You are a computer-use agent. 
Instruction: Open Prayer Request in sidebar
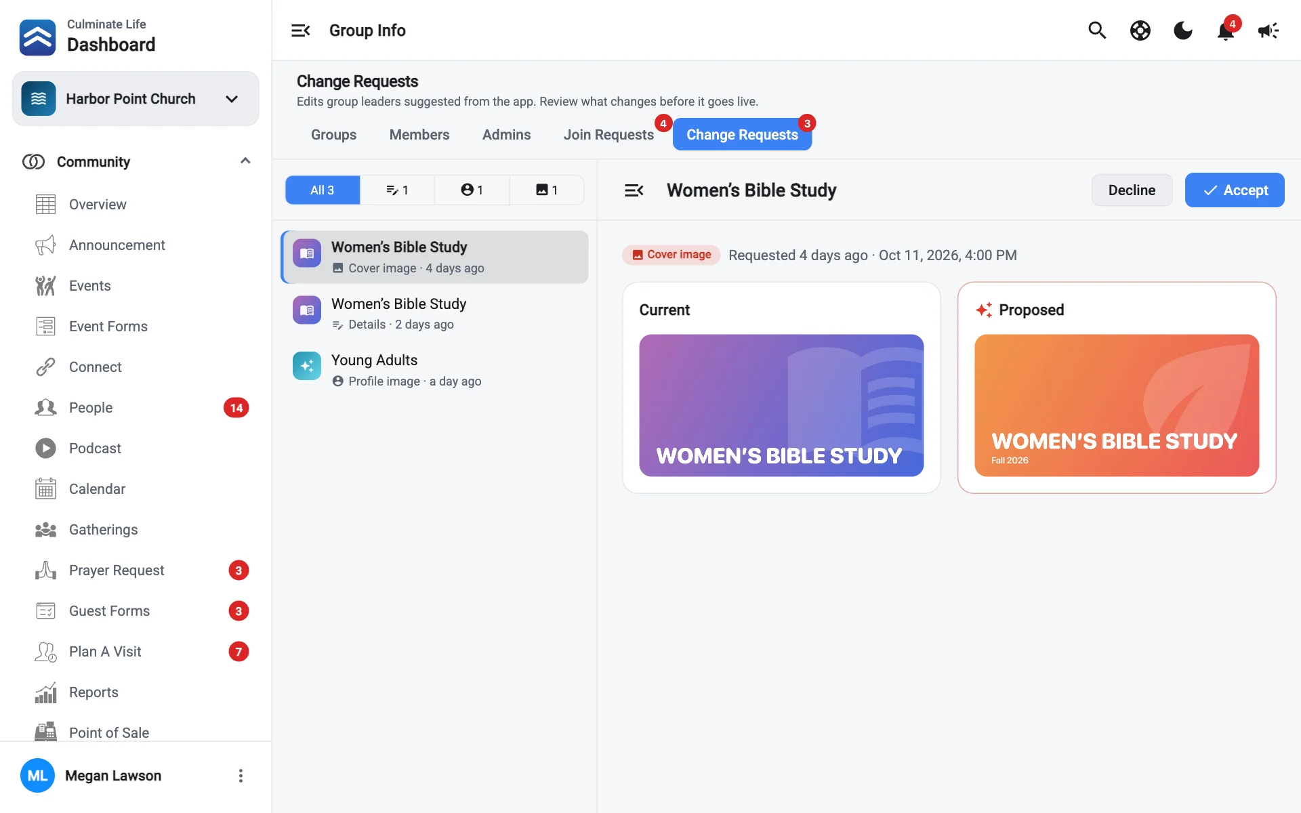pos(136,570)
